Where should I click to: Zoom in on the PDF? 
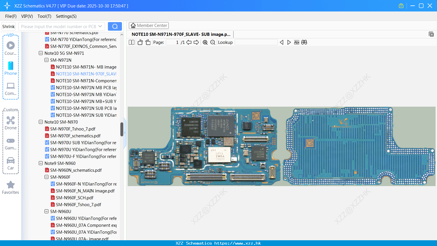(205, 42)
